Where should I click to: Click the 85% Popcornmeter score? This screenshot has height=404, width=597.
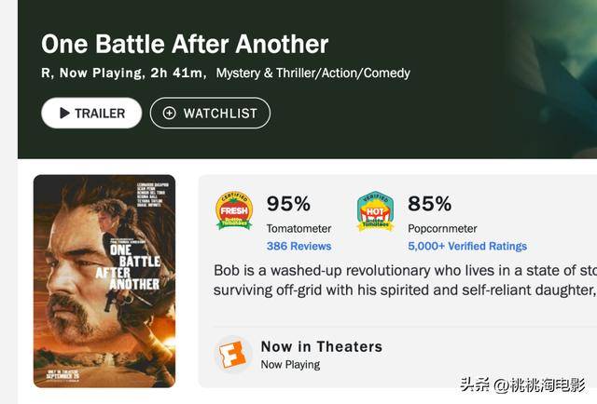click(429, 204)
